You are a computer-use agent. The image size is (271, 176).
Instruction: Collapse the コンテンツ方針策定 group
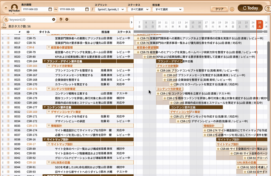(x=49, y=89)
